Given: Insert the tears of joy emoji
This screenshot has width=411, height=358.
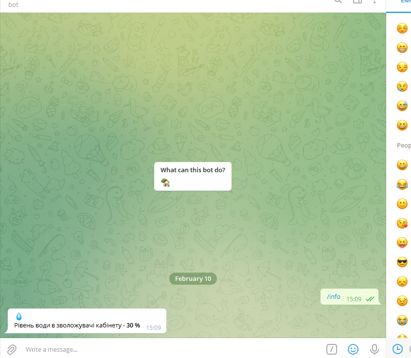Looking at the screenshot, I should point(402,184).
